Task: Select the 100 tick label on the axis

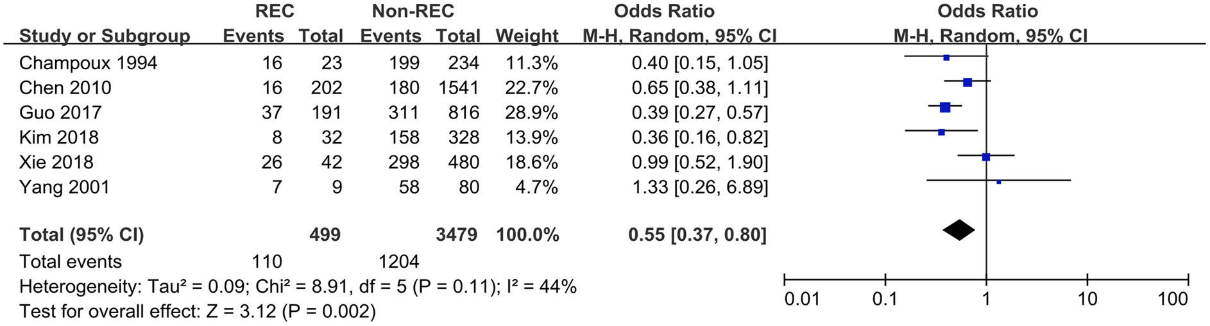Action: click(1173, 299)
